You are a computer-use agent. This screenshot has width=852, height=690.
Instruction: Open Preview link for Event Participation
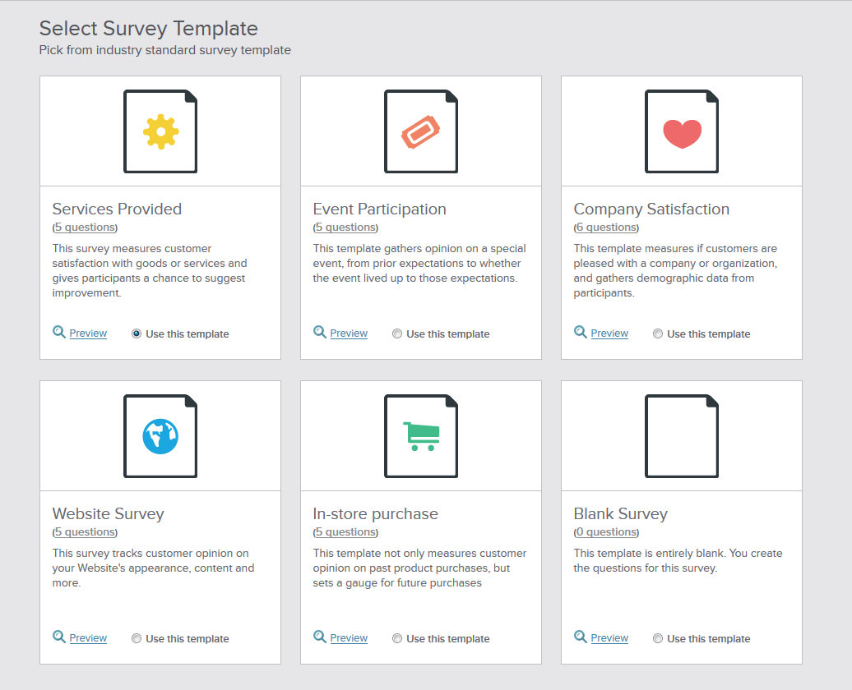tap(349, 333)
